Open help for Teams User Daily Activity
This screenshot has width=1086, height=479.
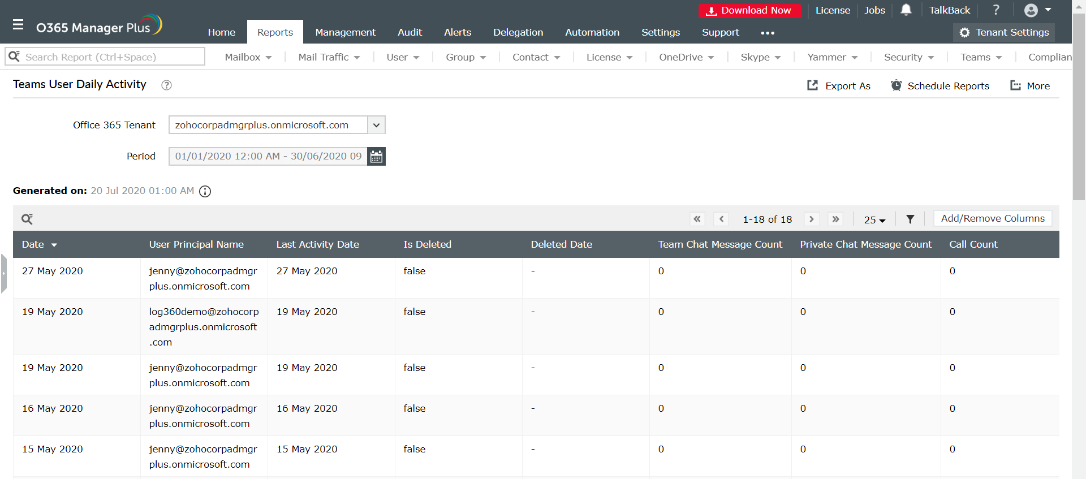(166, 85)
